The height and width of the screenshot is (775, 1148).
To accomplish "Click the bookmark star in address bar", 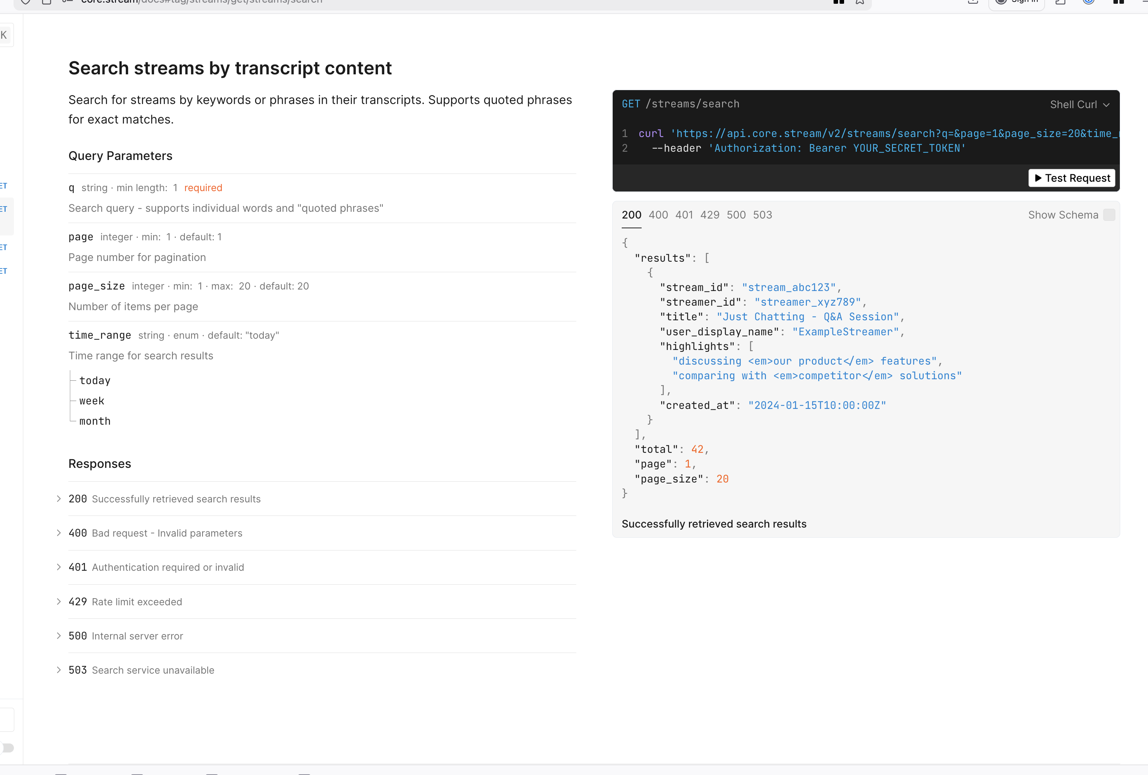I will point(860,2).
